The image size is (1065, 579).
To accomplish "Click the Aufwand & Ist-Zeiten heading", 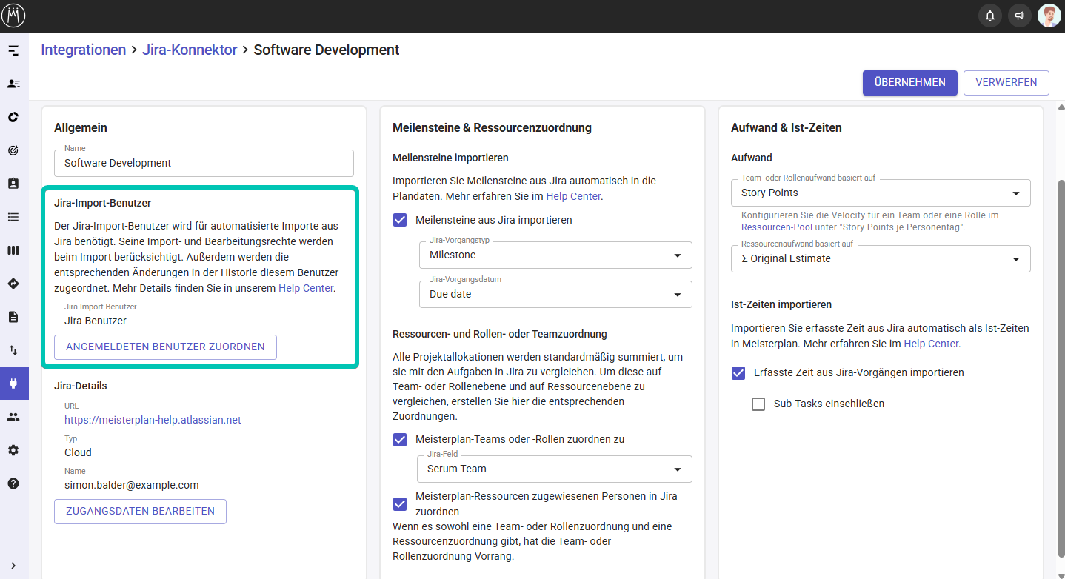I will [x=787, y=127].
